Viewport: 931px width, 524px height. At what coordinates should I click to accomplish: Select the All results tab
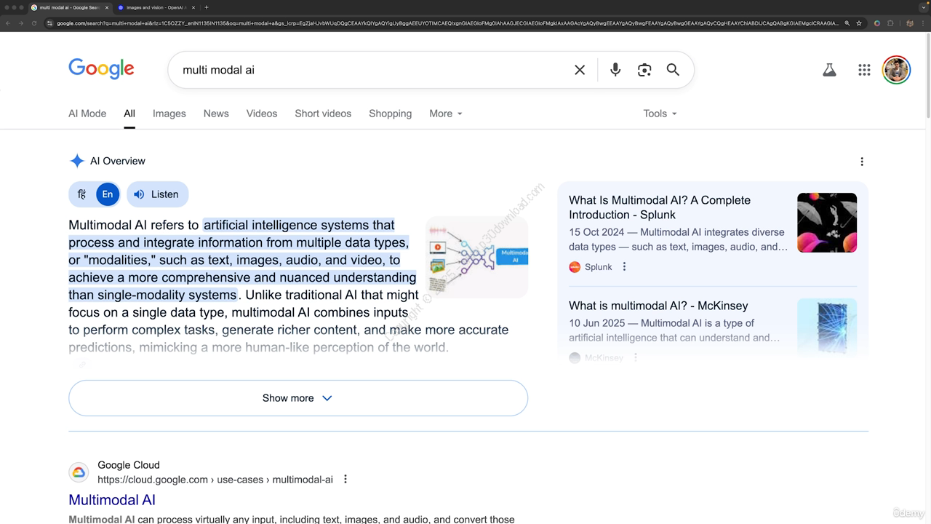click(x=129, y=114)
